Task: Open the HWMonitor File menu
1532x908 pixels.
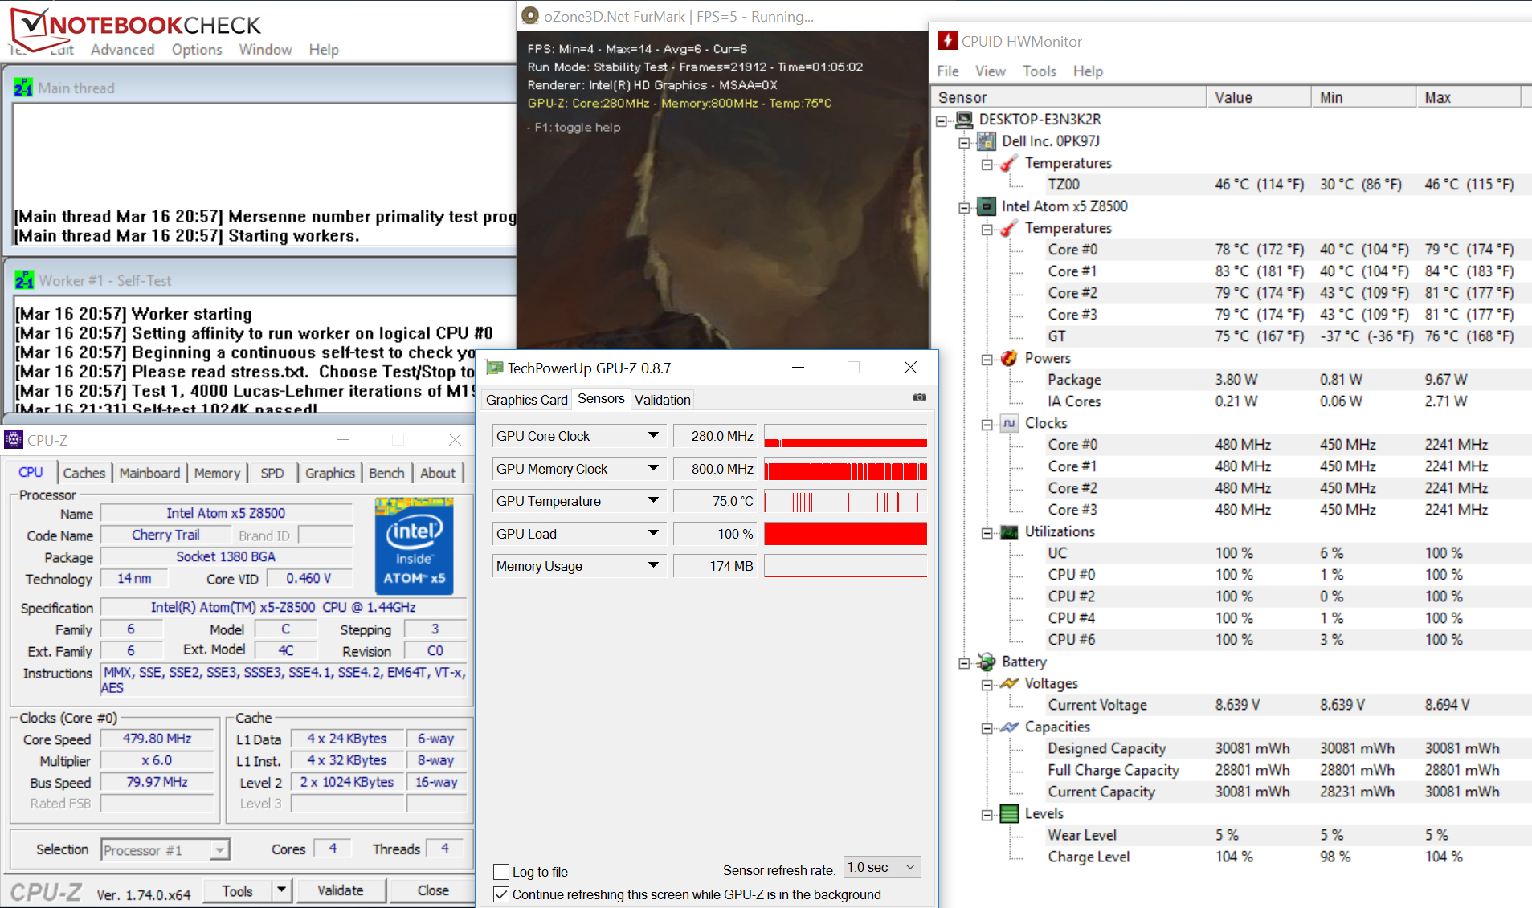Action: point(948,71)
